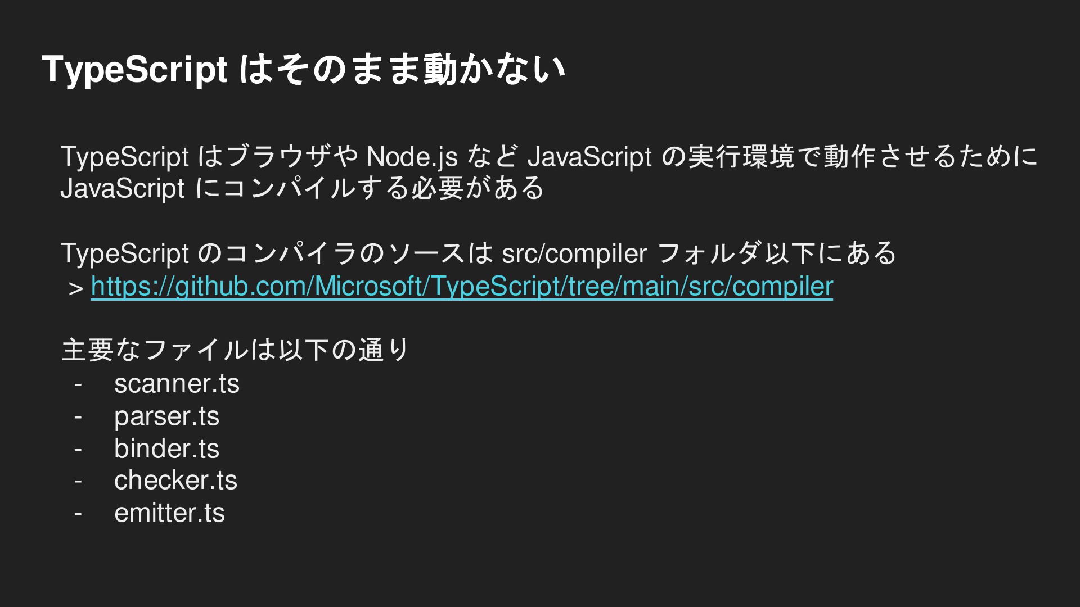
Task: Click 'JavaScript の実行環境' phrase in first line
Action: (660, 157)
